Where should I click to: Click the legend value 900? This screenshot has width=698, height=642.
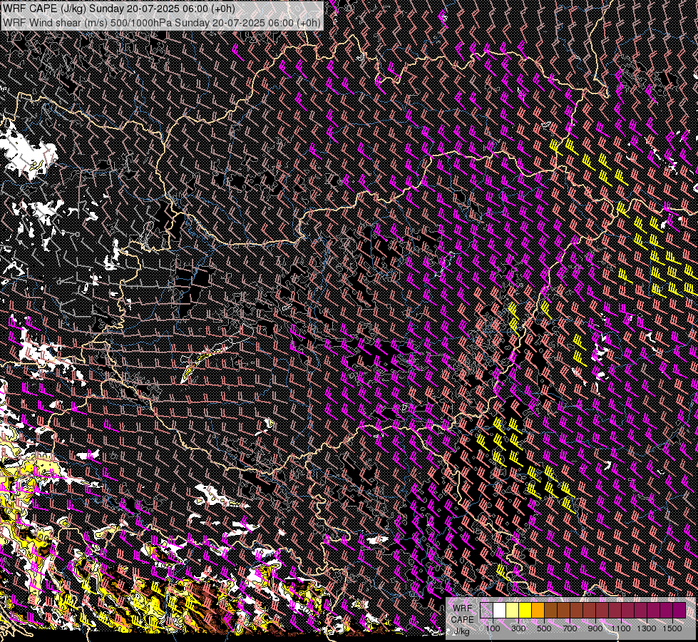point(595,628)
